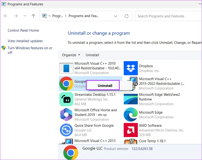Click 'Microsoft Visual C++ 2010 x64 Redistributable' entry text
The height and width of the screenshot is (160, 202).
(x=98, y=66)
